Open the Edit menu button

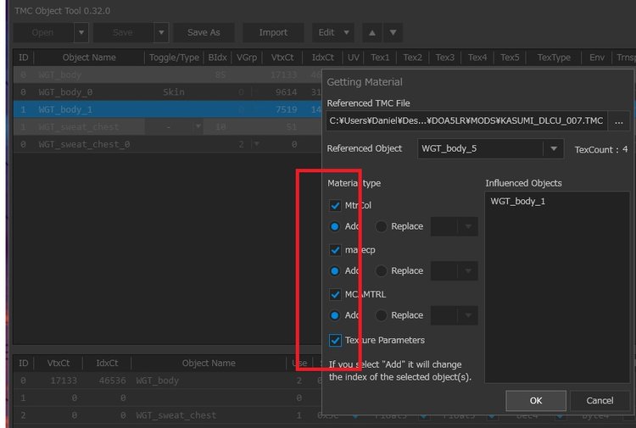coord(332,32)
